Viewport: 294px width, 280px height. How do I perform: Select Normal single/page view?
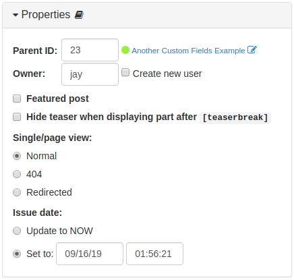click(17, 156)
